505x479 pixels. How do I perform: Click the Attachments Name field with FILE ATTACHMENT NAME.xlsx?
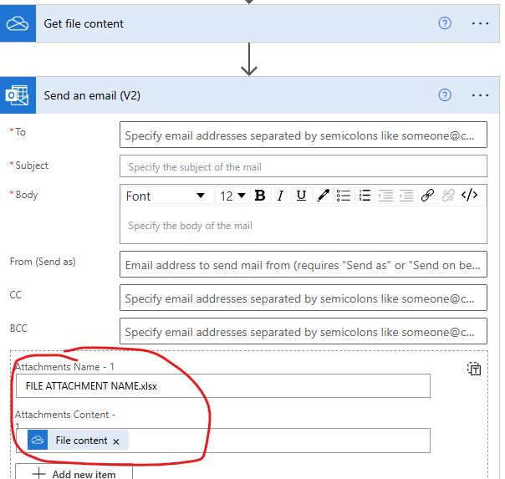point(223,385)
